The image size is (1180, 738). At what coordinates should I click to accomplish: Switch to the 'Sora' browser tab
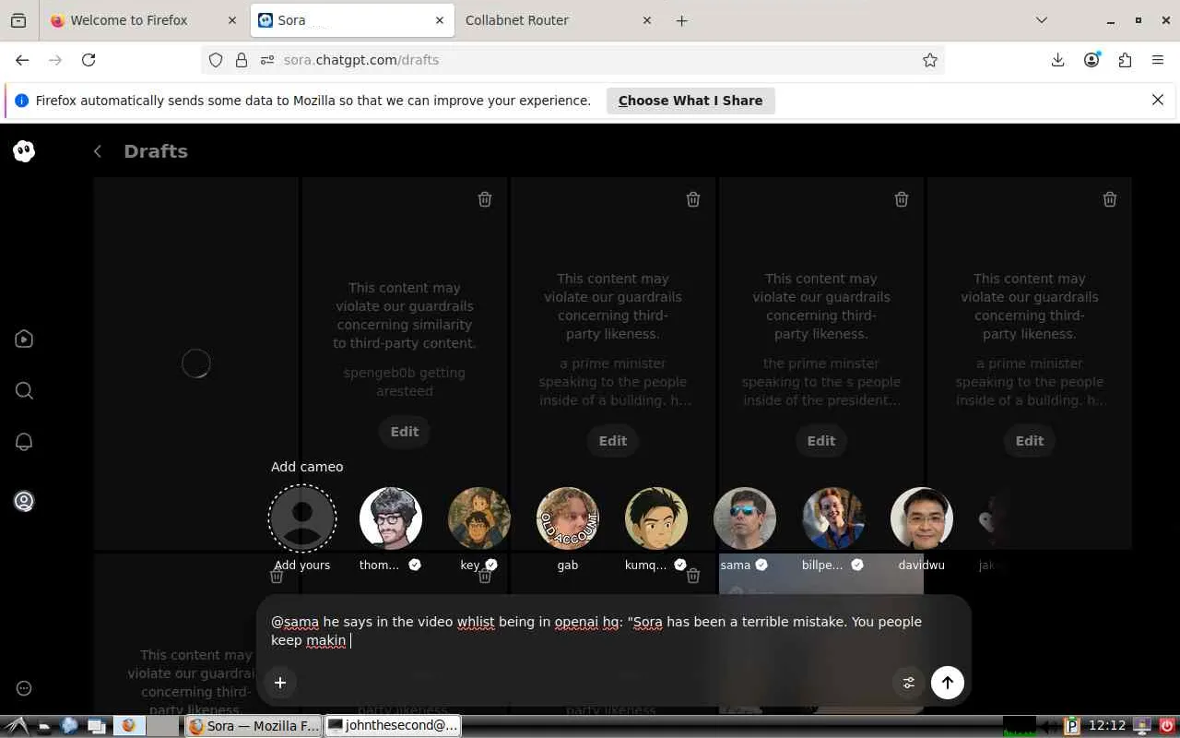click(351, 20)
